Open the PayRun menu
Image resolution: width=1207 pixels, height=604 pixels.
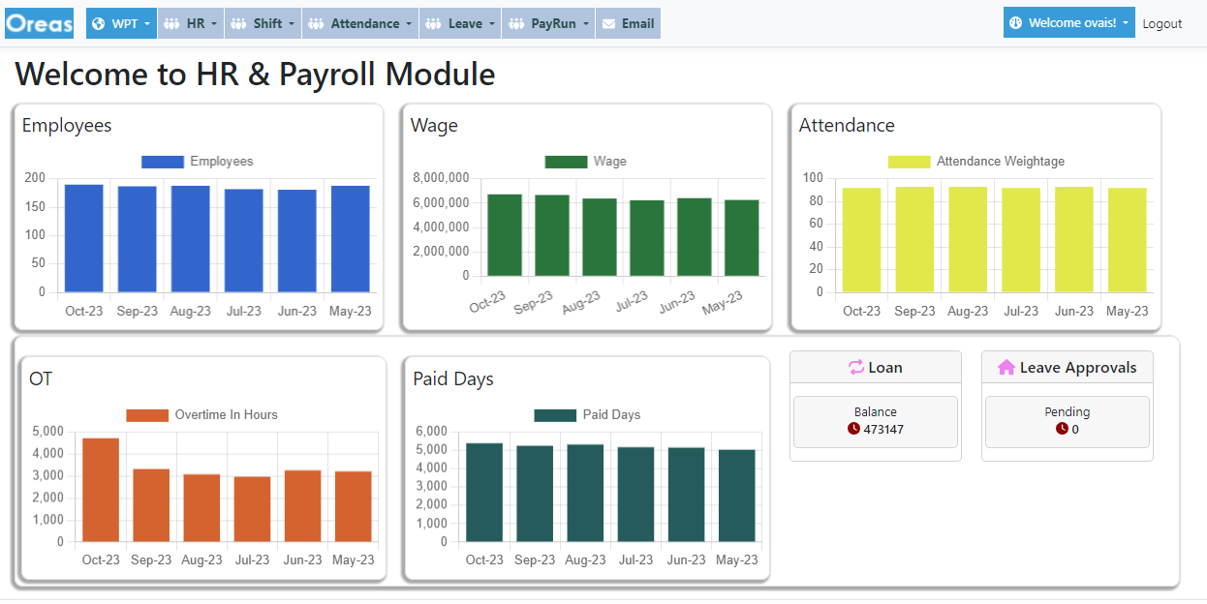(548, 24)
